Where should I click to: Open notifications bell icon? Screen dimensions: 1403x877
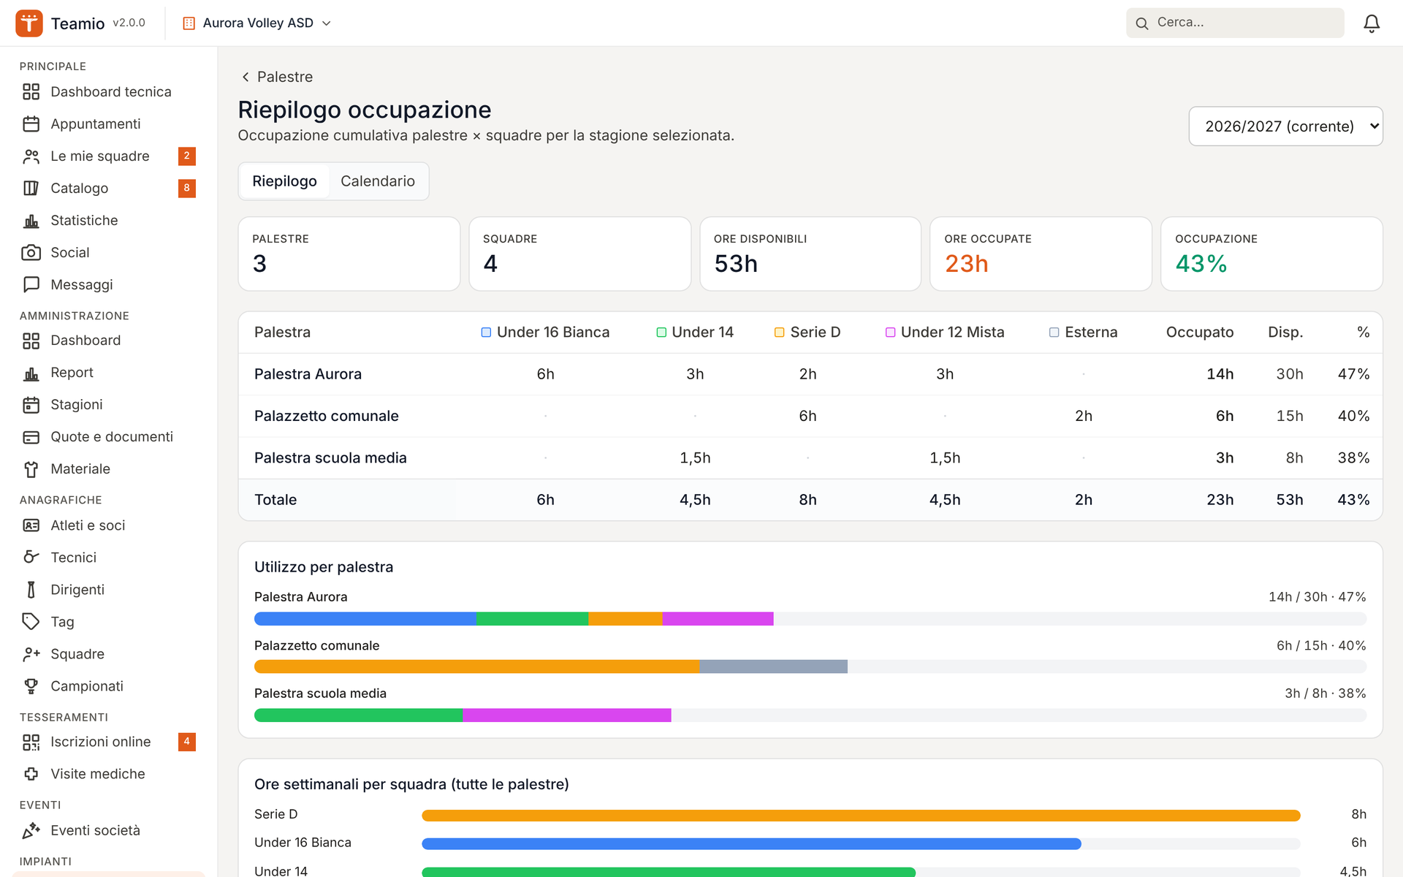pyautogui.click(x=1372, y=23)
